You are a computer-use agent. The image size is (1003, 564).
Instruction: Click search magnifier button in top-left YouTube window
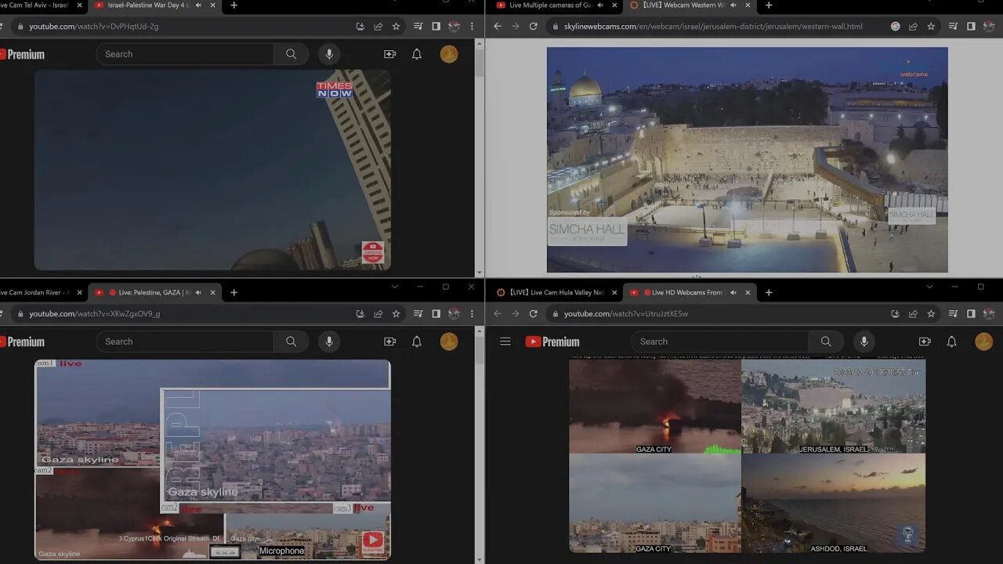pos(291,54)
